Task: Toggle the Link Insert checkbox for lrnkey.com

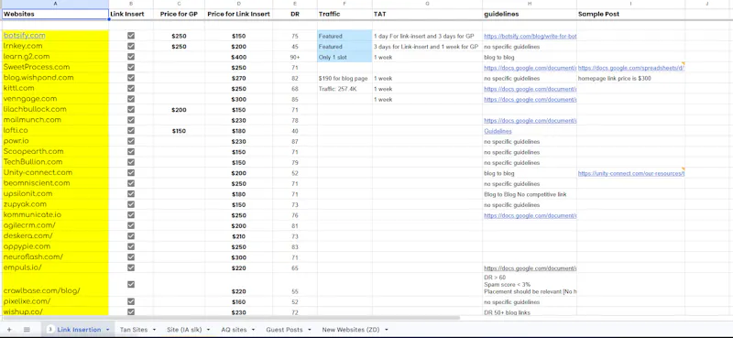Action: [131, 47]
